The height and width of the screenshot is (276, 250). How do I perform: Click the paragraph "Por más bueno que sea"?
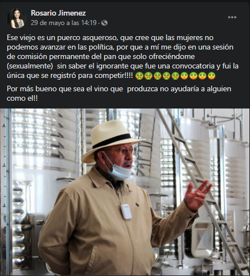(119, 93)
